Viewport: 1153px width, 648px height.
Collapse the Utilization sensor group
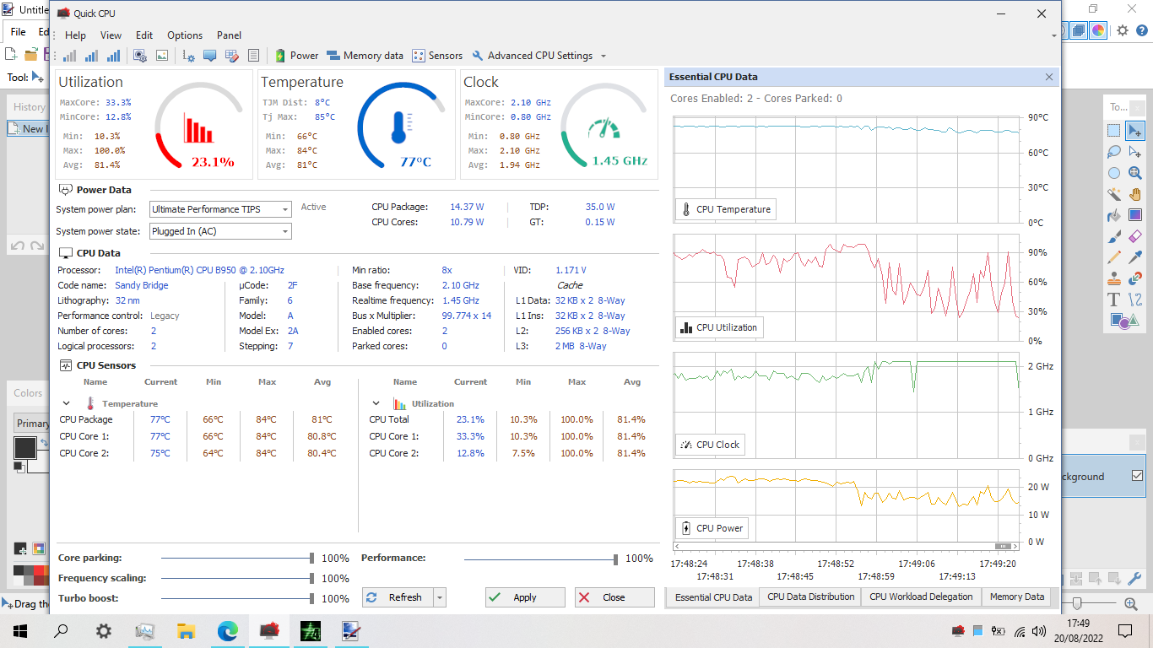(x=376, y=404)
